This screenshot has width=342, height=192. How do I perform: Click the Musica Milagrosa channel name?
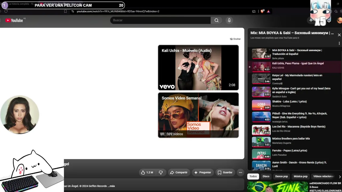point(281,106)
